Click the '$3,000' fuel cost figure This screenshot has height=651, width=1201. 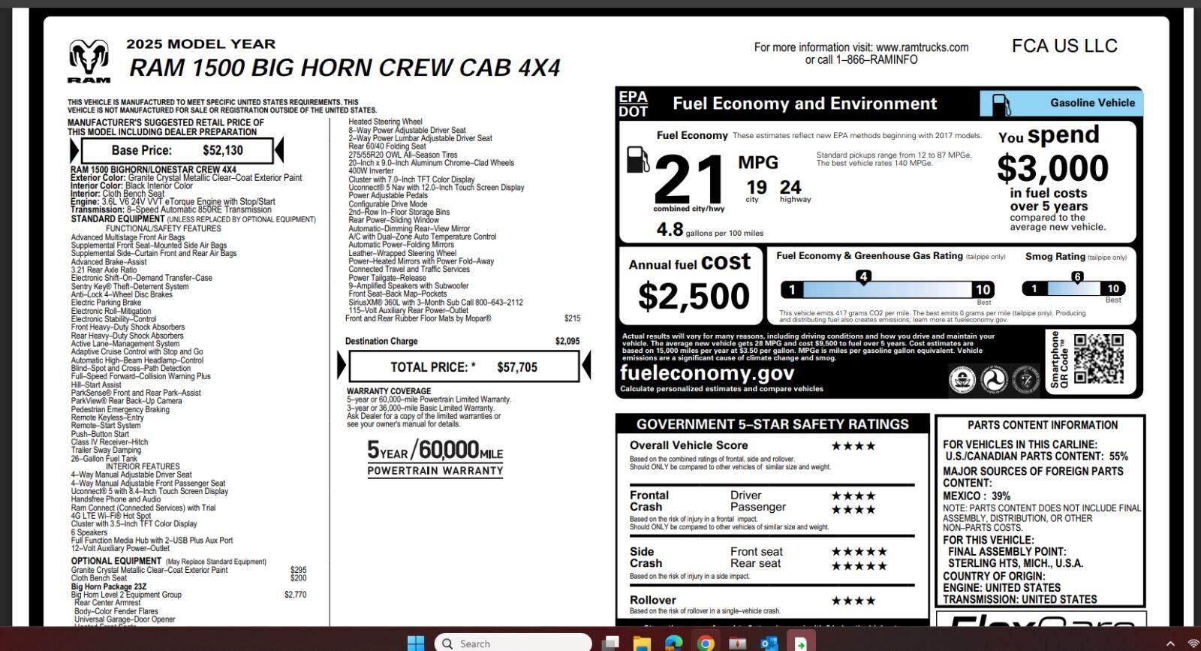(1052, 167)
